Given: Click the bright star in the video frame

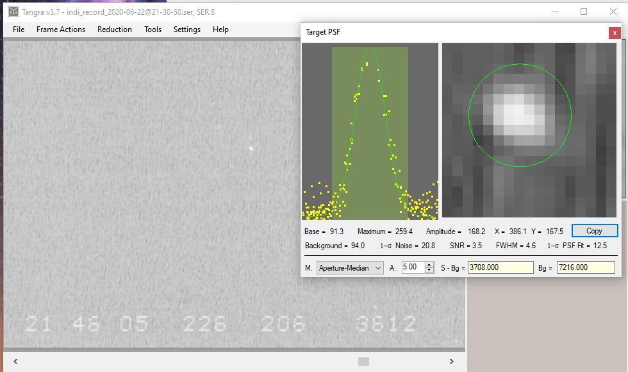Looking at the screenshot, I should tap(251, 148).
